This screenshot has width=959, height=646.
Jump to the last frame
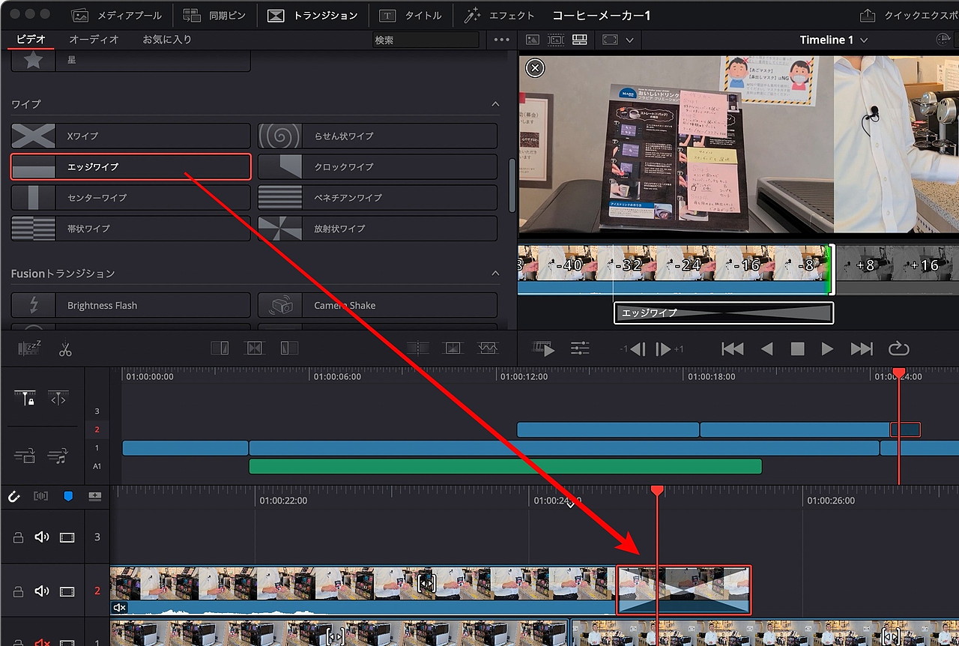(x=862, y=348)
